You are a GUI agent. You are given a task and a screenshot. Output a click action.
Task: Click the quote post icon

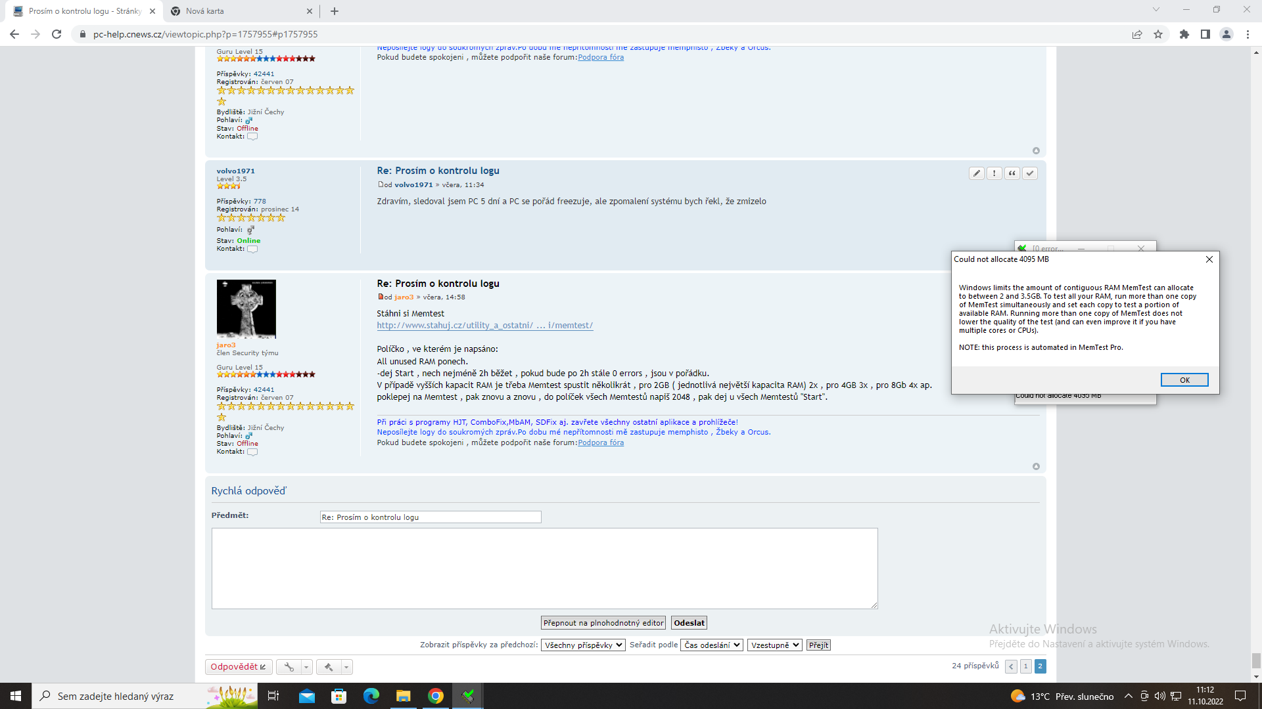[x=1012, y=173]
